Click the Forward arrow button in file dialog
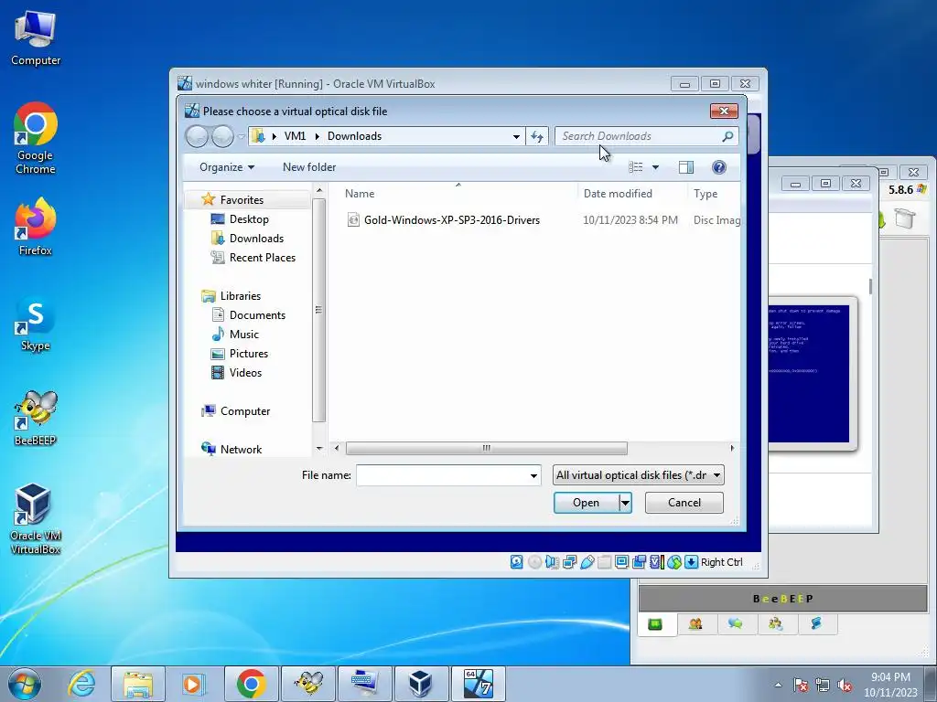 [223, 137]
